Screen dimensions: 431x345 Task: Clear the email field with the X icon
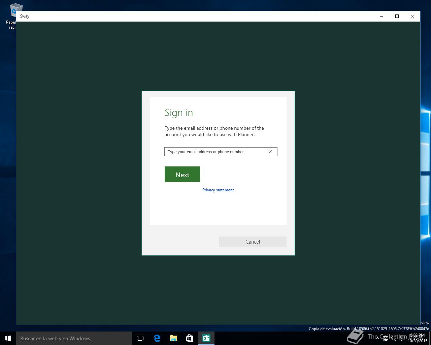tap(270, 152)
